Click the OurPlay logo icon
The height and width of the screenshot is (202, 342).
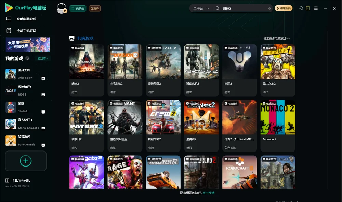9,8
